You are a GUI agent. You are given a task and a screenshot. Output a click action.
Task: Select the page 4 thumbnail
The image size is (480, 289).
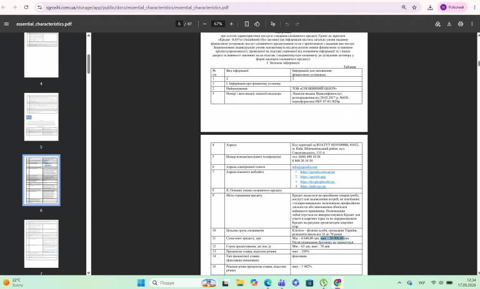coord(41,55)
